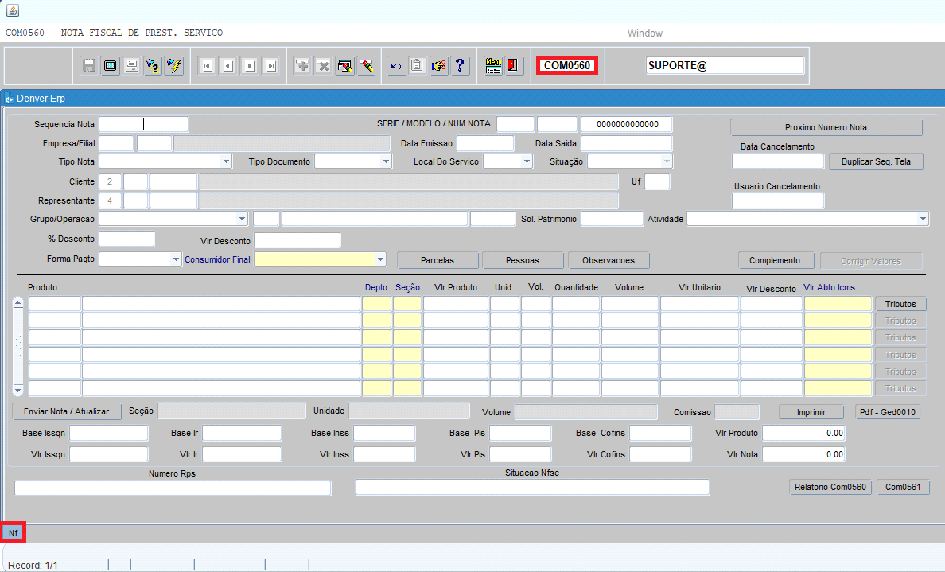Open the Pessoas button
Image resolution: width=945 pixels, height=572 pixels.
(x=523, y=260)
